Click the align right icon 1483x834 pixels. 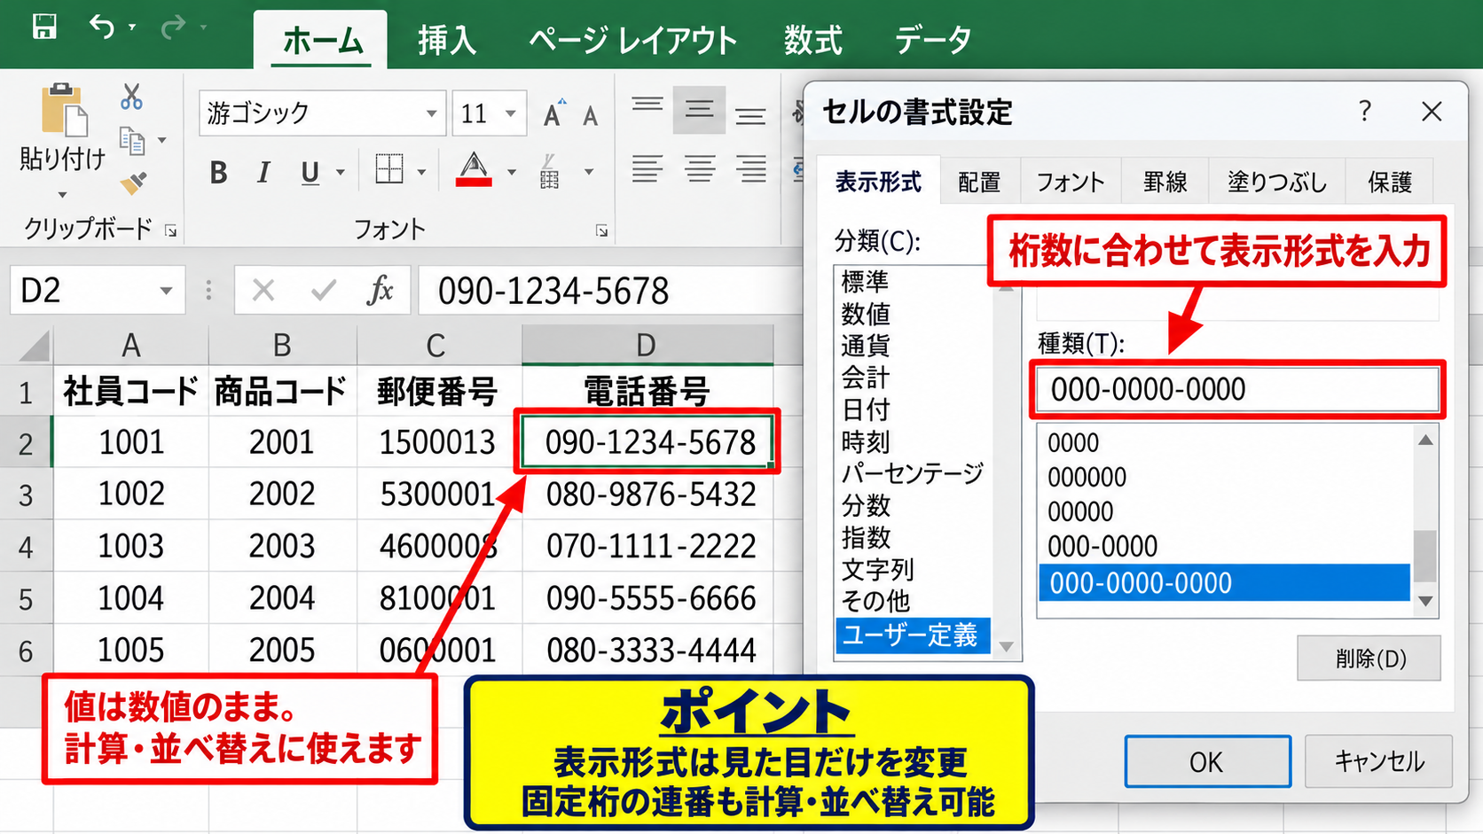coord(751,168)
